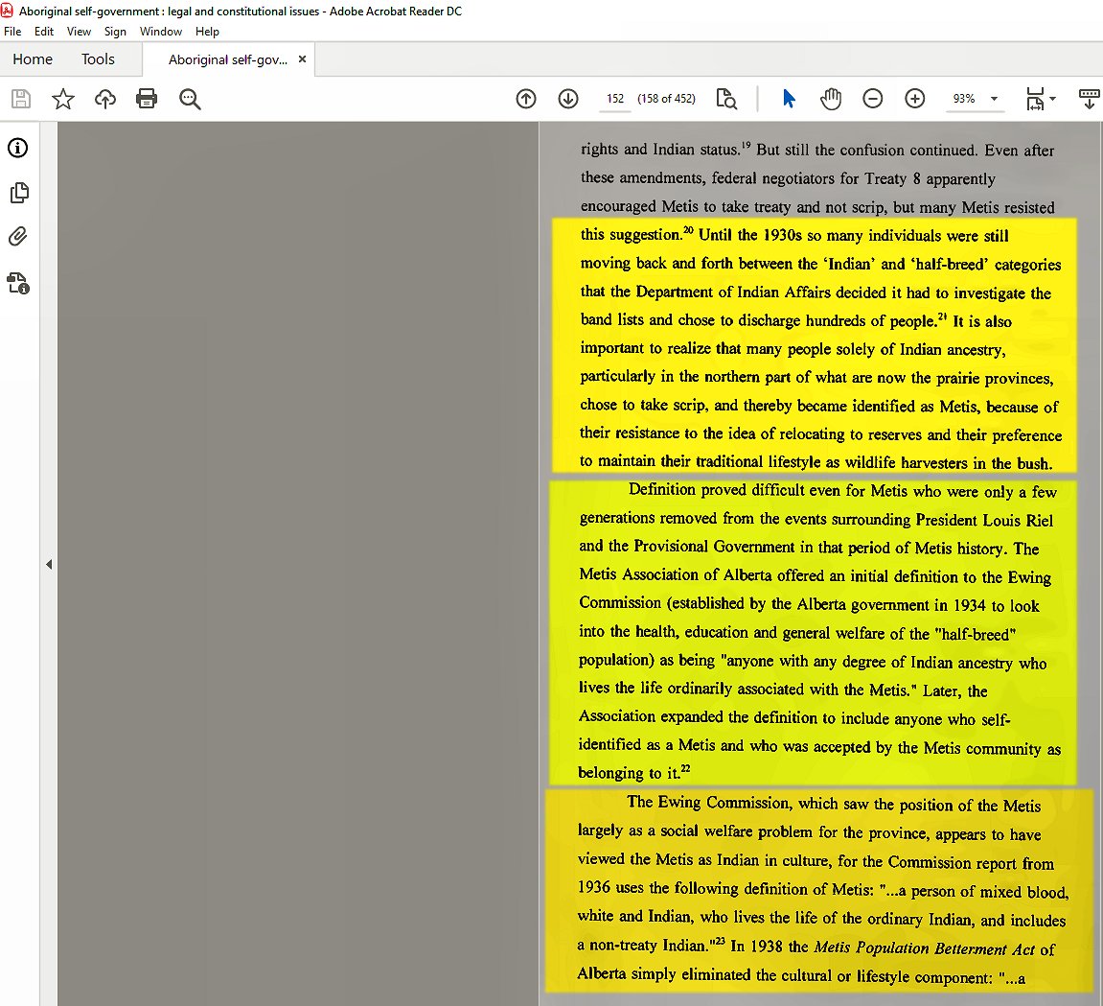Switch to the Home tab
Image resolution: width=1103 pixels, height=1006 pixels.
33,59
